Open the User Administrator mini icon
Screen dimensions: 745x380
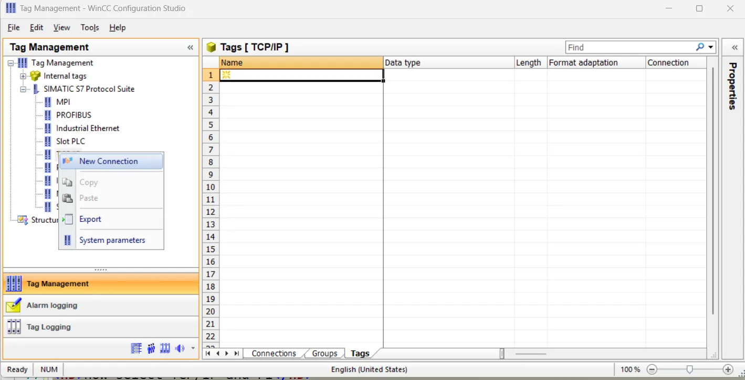tap(151, 348)
